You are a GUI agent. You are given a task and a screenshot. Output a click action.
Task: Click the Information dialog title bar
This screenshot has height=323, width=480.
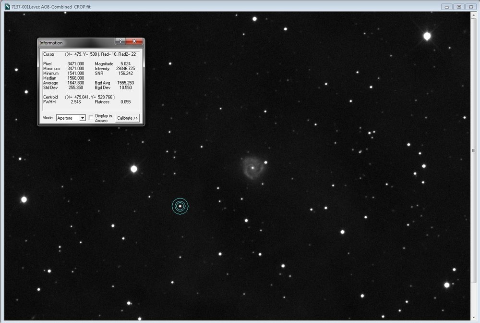(x=76, y=43)
